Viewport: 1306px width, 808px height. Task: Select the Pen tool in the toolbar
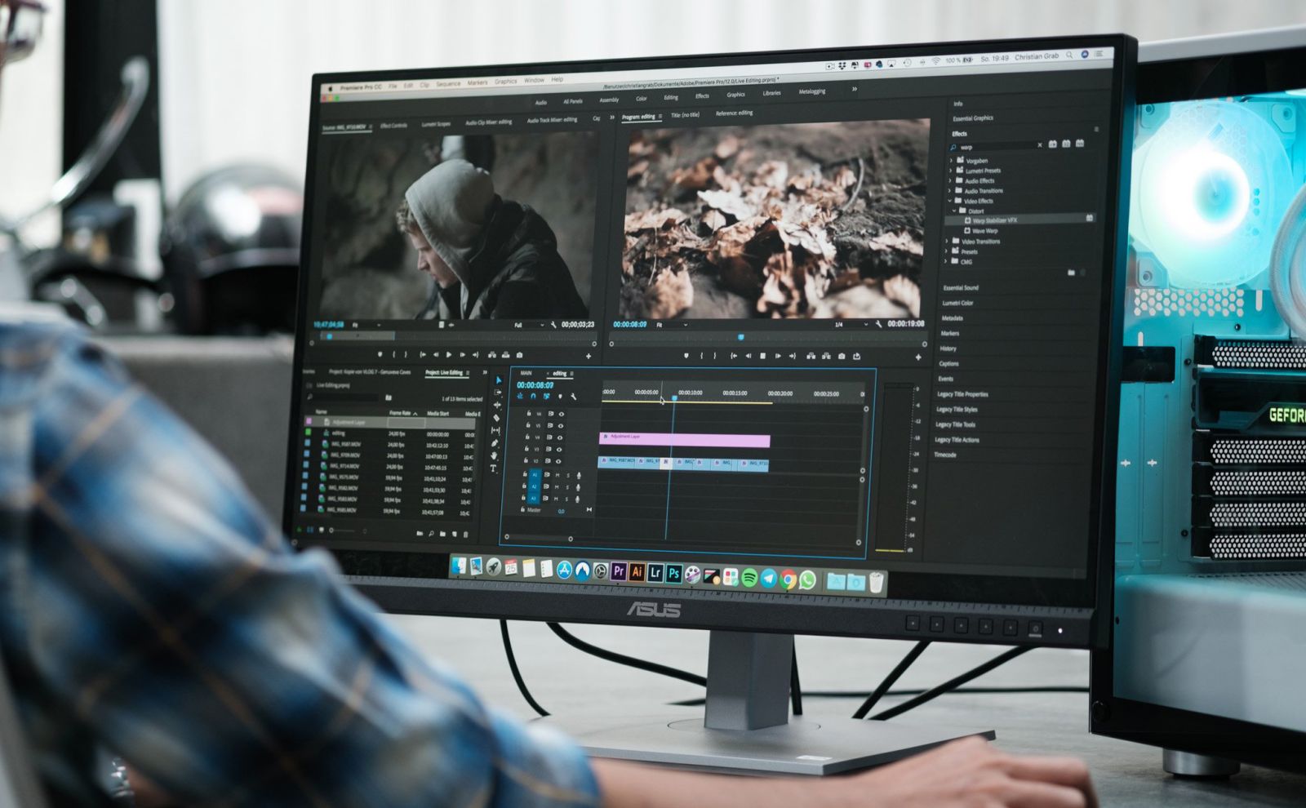click(x=495, y=443)
